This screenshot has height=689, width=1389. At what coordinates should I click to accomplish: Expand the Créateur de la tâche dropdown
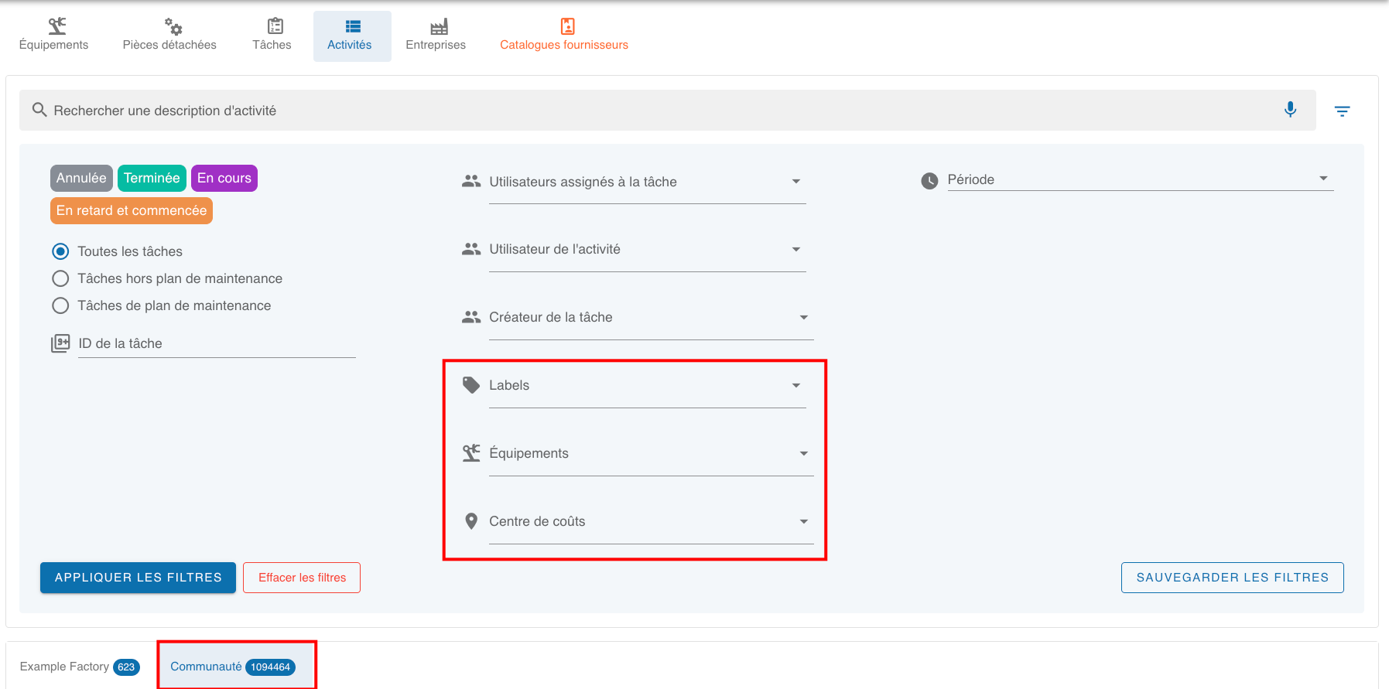(650, 318)
